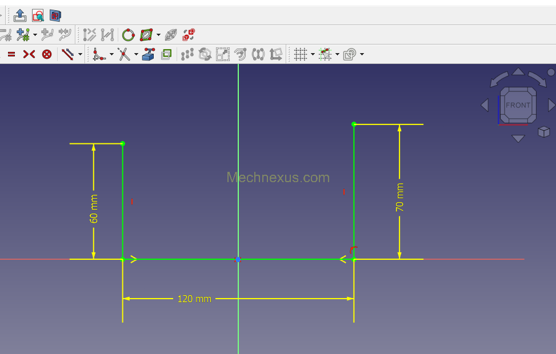This screenshot has height=354, width=556.
Task: Click the Leave Sketch icon
Action: pos(20,15)
